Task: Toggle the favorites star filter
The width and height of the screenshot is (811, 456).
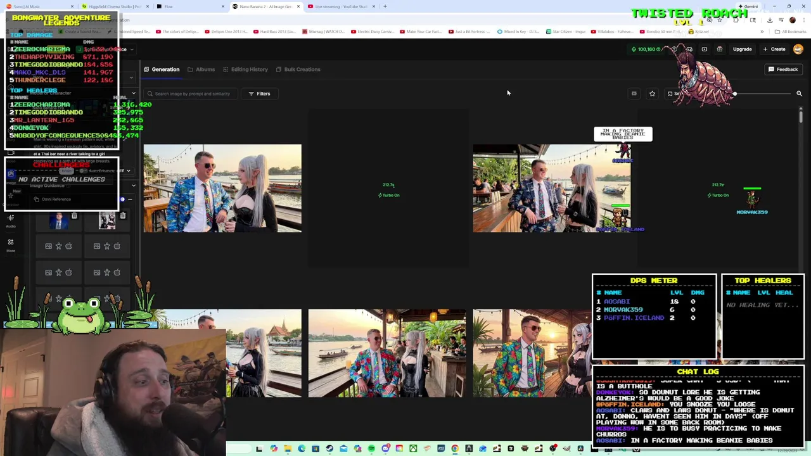Action: click(652, 94)
